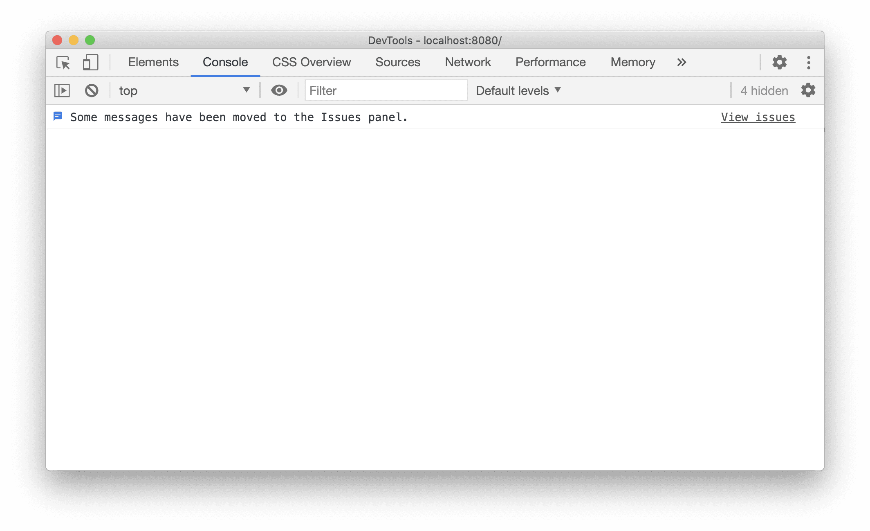Expand the Default levels dropdown
Image resolution: width=870 pixels, height=531 pixels.
518,90
